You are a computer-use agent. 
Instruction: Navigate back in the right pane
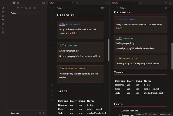click(x=113, y=8)
